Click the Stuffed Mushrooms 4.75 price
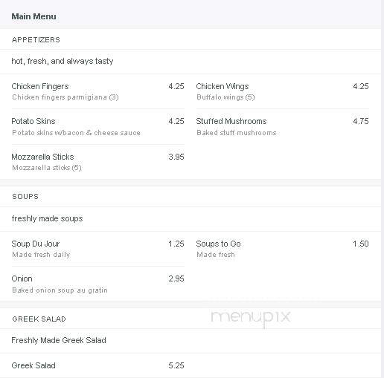This screenshot has width=384, height=378. pyautogui.click(x=361, y=121)
